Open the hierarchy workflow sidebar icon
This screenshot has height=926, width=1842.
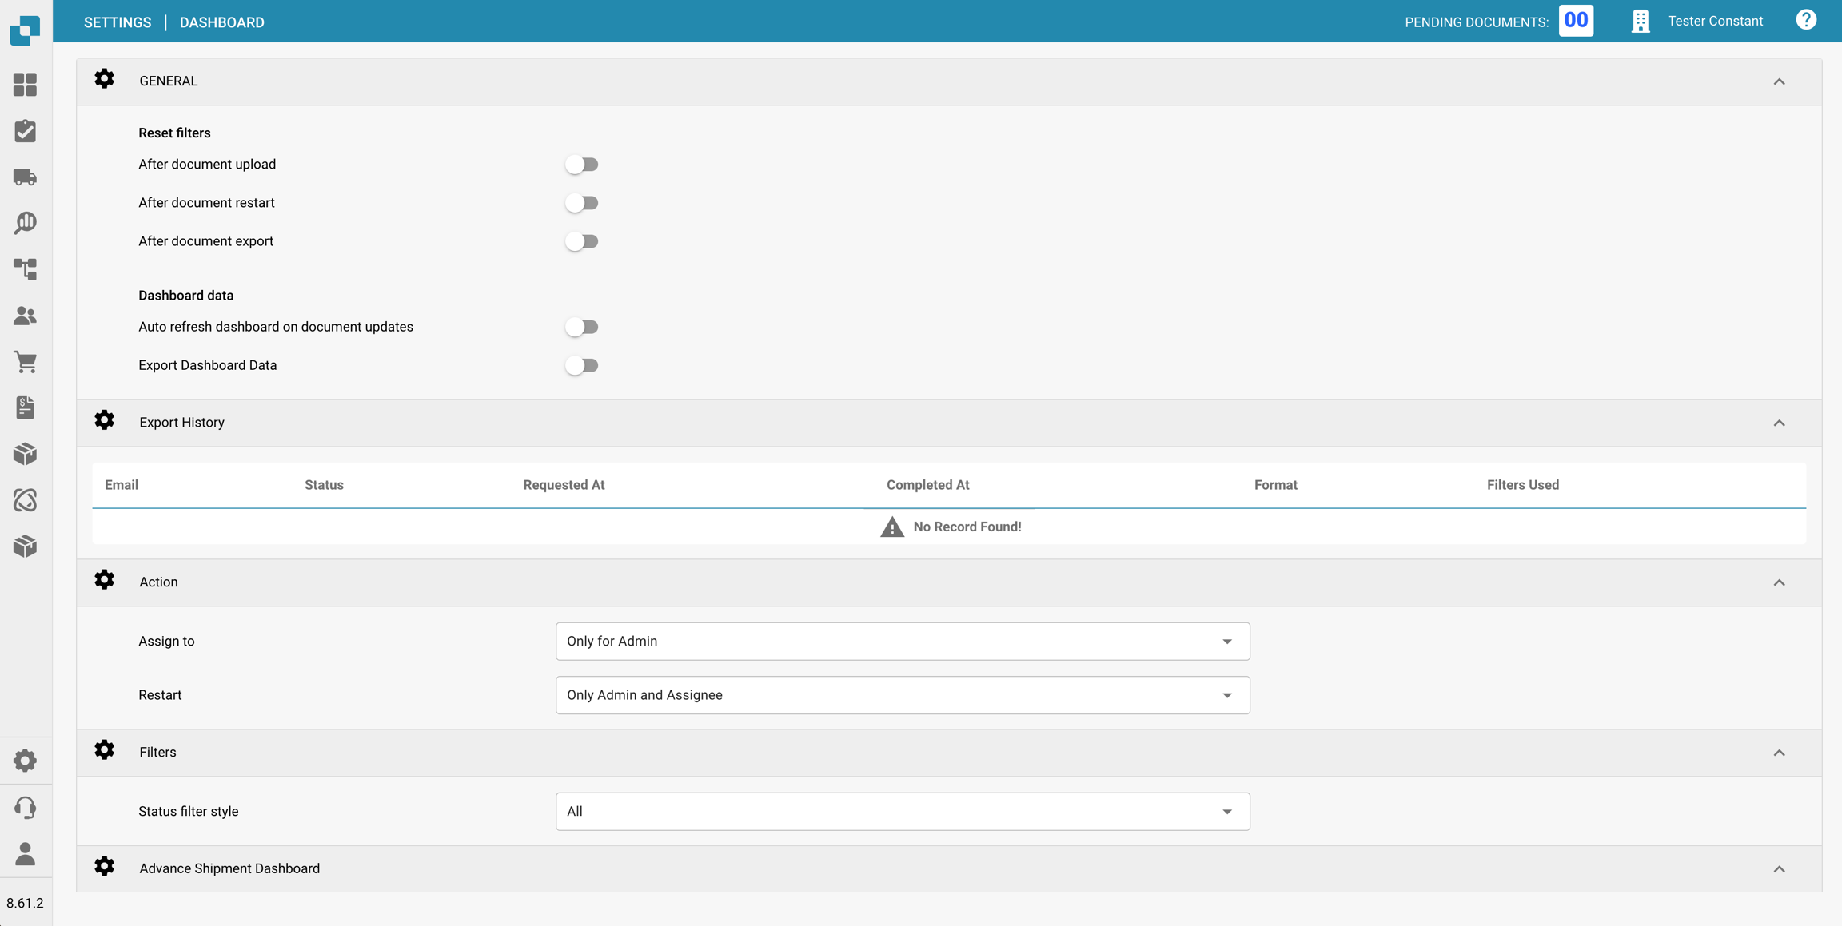point(25,269)
